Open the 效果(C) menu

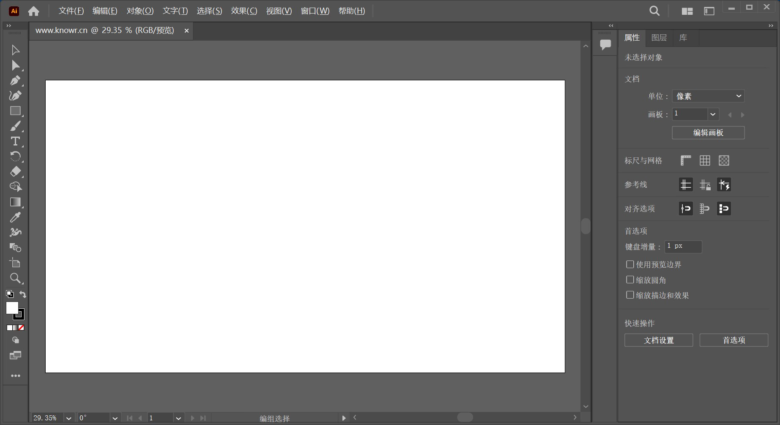coord(244,11)
